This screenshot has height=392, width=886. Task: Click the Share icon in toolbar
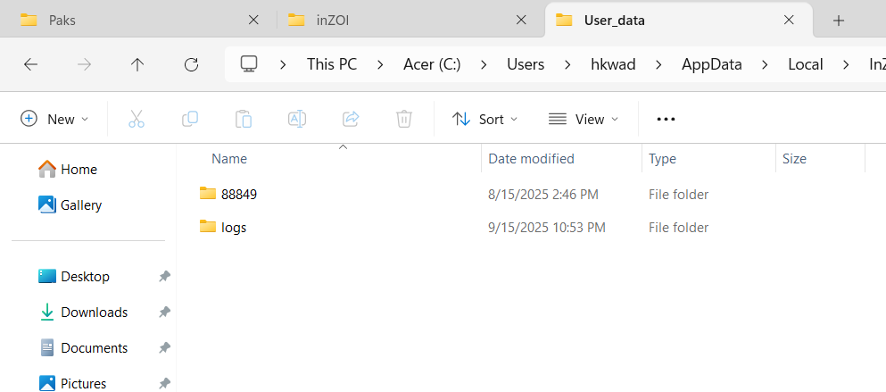[351, 119]
